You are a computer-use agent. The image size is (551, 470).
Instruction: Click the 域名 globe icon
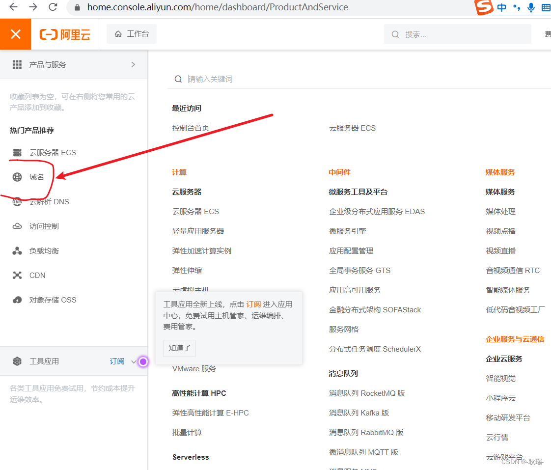pyautogui.click(x=17, y=177)
